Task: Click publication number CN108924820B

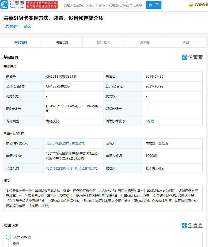Action: point(58,86)
